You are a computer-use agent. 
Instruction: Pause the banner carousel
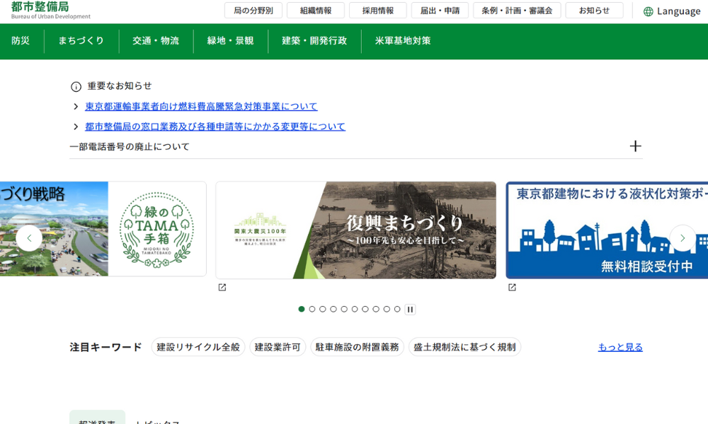point(410,309)
